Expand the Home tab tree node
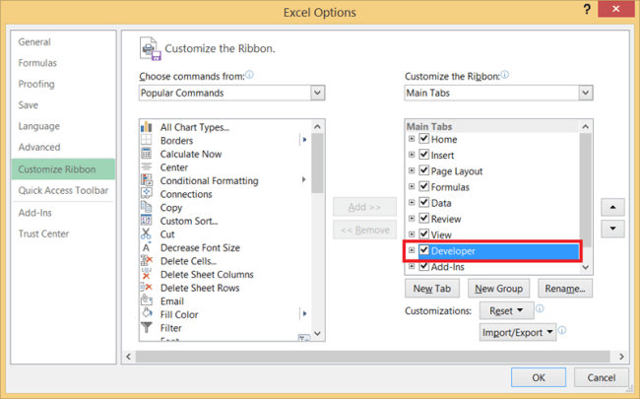Image resolution: width=640 pixels, height=399 pixels. (412, 140)
